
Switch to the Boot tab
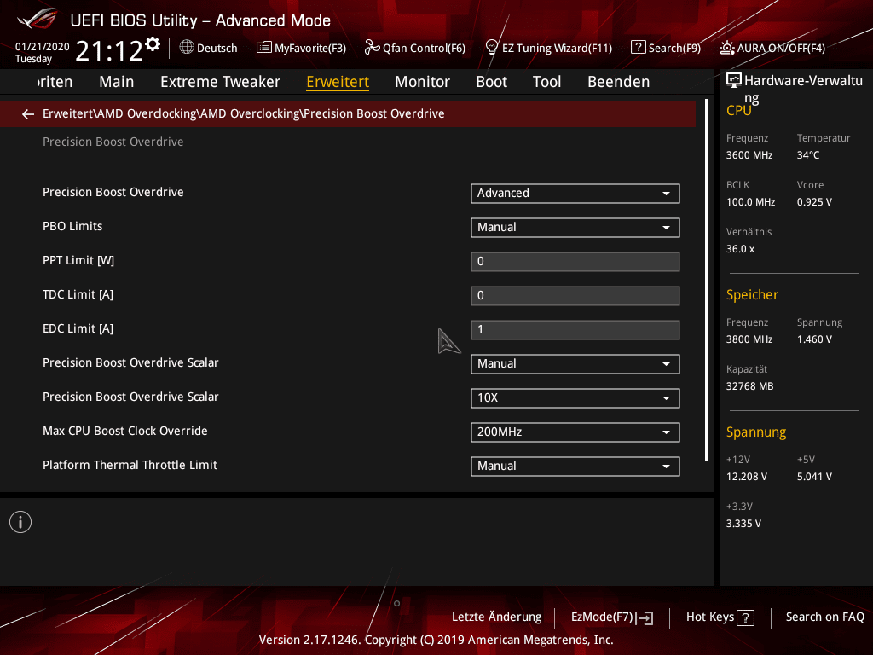pyautogui.click(x=492, y=82)
